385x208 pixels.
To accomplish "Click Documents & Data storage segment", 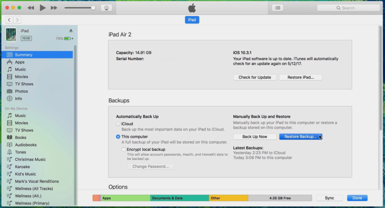I will point(179,198).
